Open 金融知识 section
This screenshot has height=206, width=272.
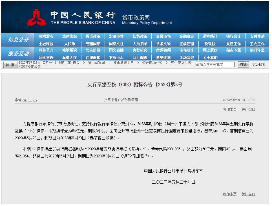coord(187,58)
